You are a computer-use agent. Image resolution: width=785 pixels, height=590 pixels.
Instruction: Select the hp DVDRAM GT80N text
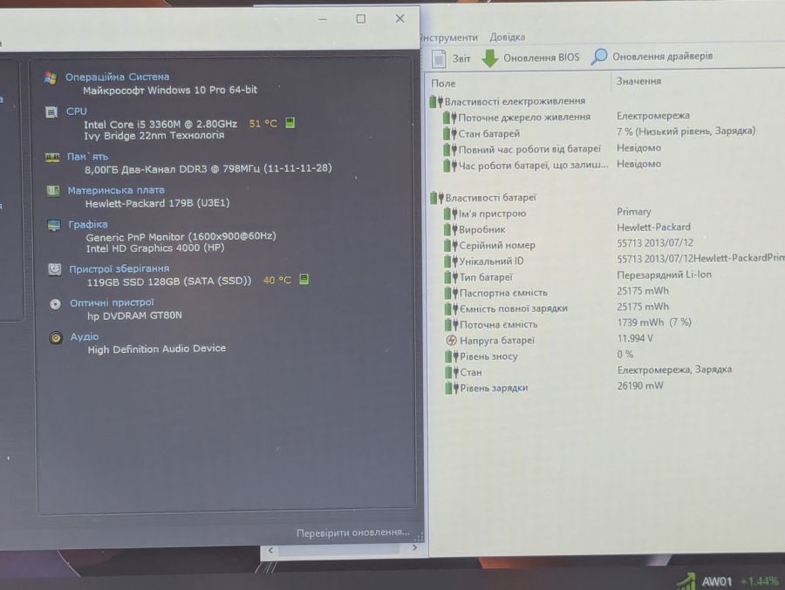(x=134, y=315)
